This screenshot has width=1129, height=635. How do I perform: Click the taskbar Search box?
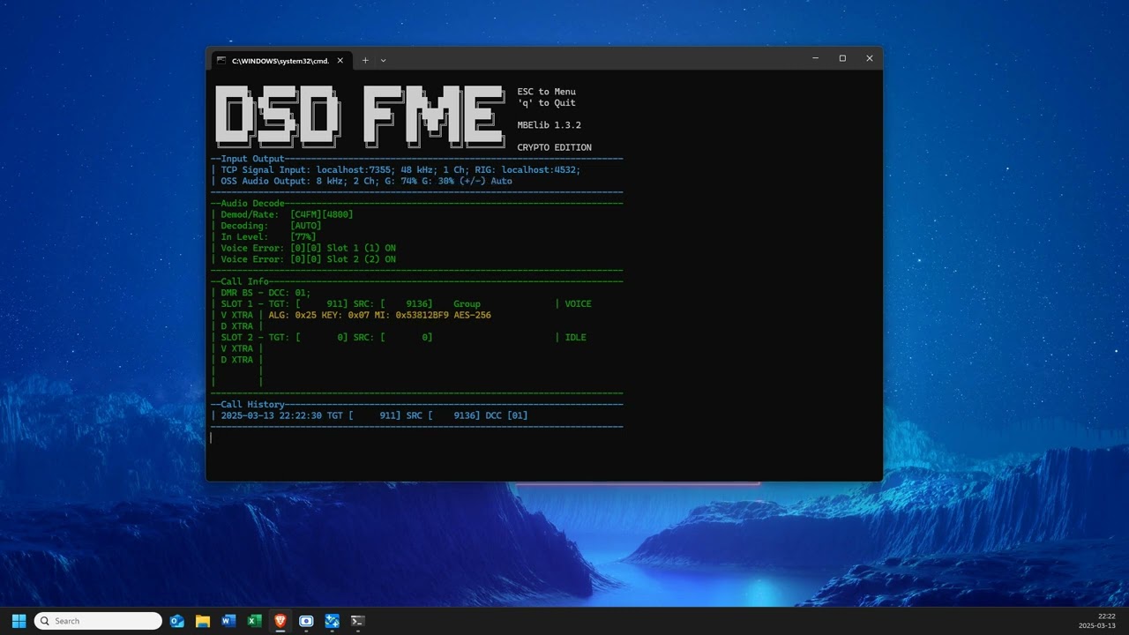point(98,621)
